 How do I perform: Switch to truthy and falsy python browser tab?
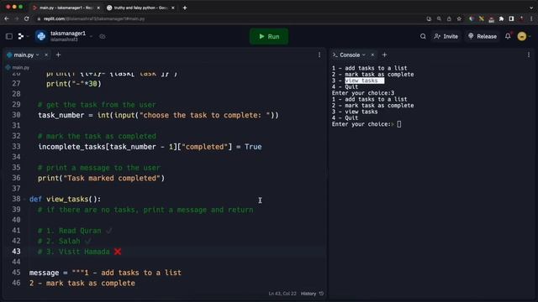140,8
